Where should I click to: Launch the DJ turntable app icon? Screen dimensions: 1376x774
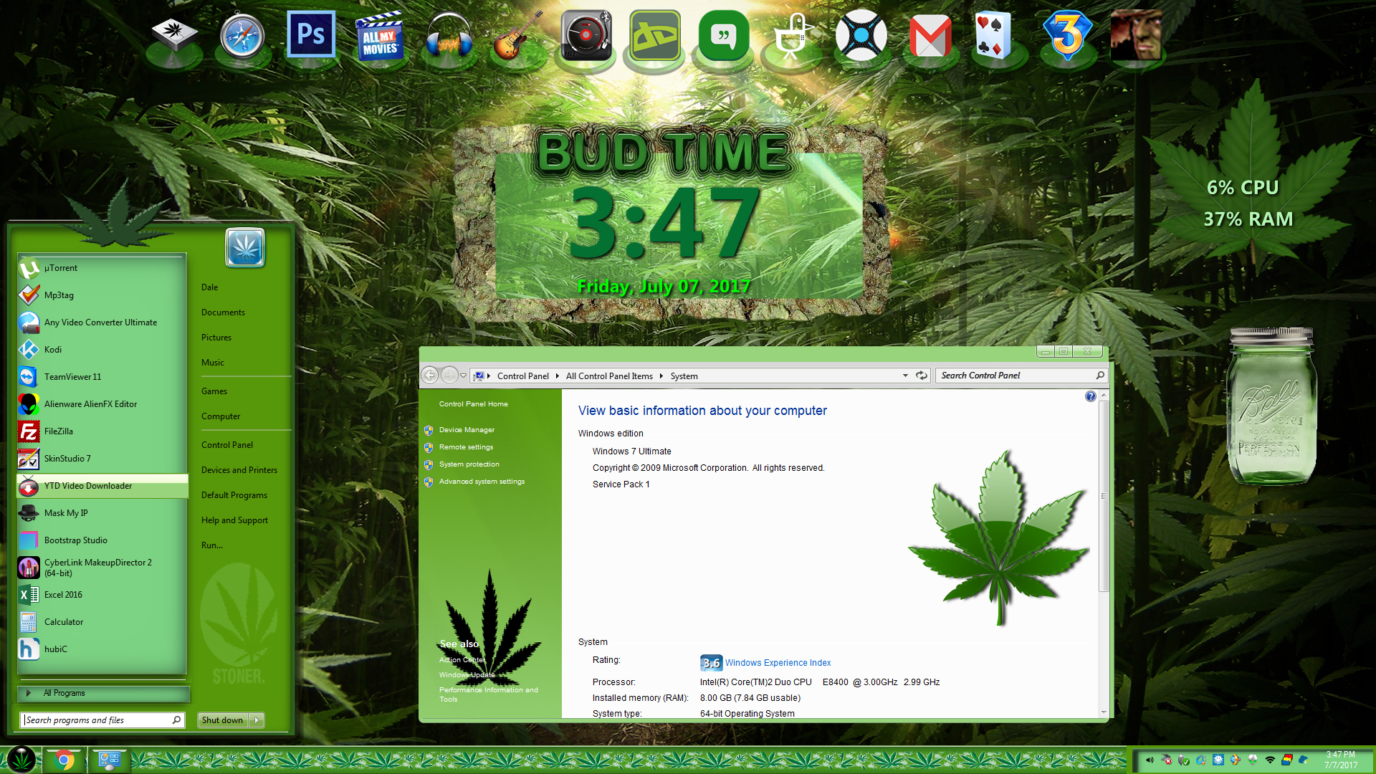(x=586, y=36)
